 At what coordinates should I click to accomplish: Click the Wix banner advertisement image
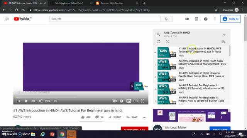pos(191,115)
